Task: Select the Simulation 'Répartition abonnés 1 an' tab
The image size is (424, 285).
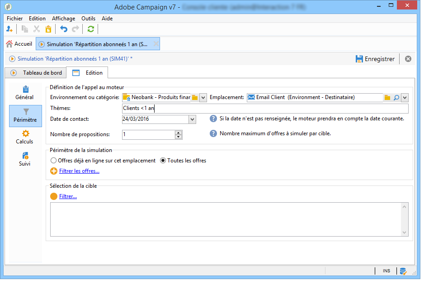Action: (98, 44)
